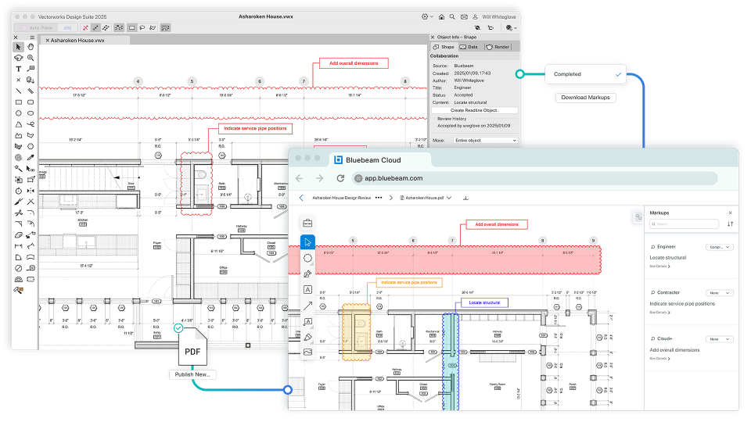The height and width of the screenshot is (422, 751).
Task: Click the Create Redline Object button
Action: pos(475,110)
